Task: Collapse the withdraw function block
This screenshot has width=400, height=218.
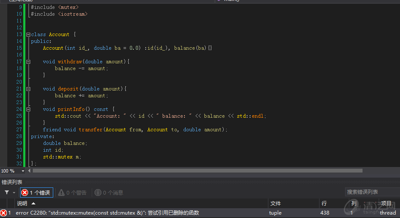Action: [28, 62]
